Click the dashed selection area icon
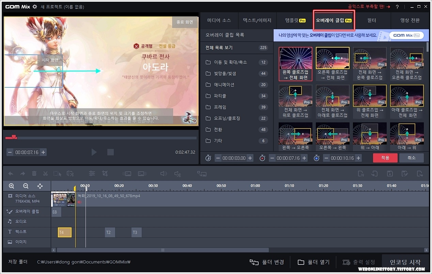This screenshot has width=432, height=274. coord(57,173)
